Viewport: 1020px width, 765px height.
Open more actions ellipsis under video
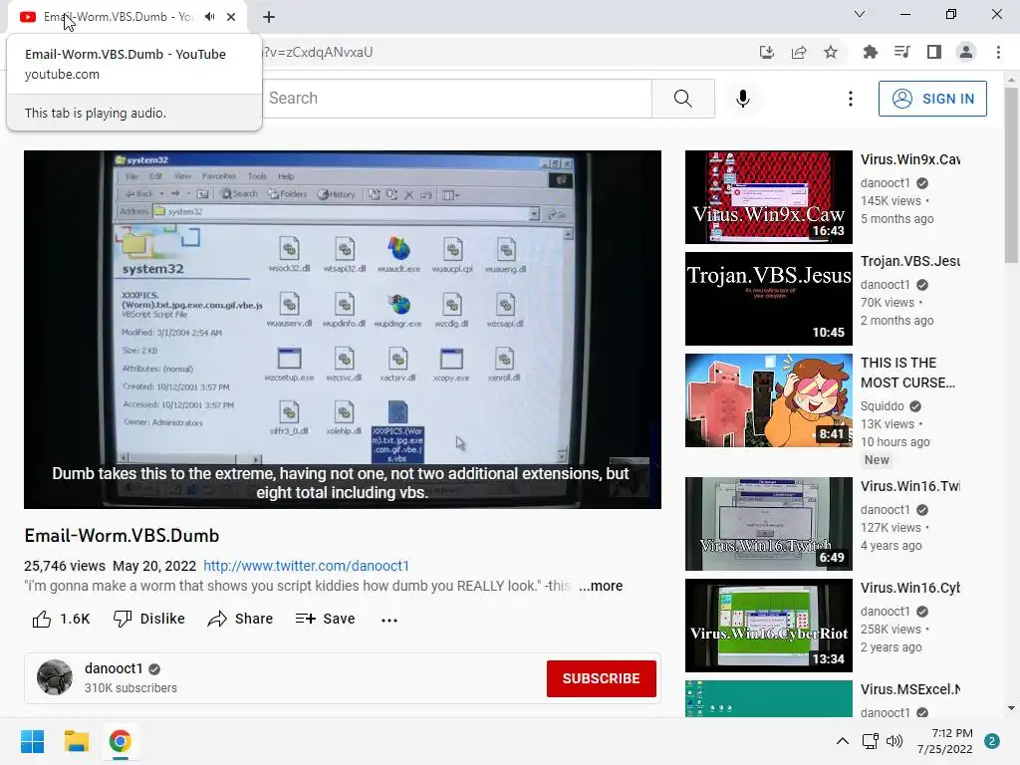(x=389, y=620)
